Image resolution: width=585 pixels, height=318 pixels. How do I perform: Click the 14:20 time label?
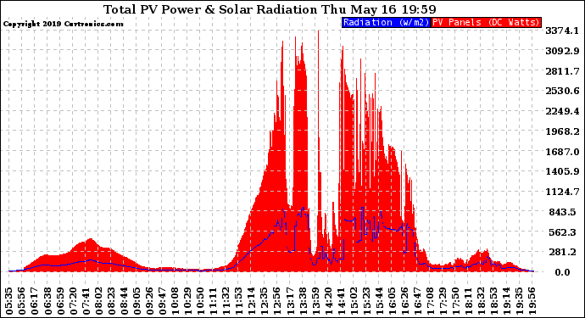tap(328, 301)
